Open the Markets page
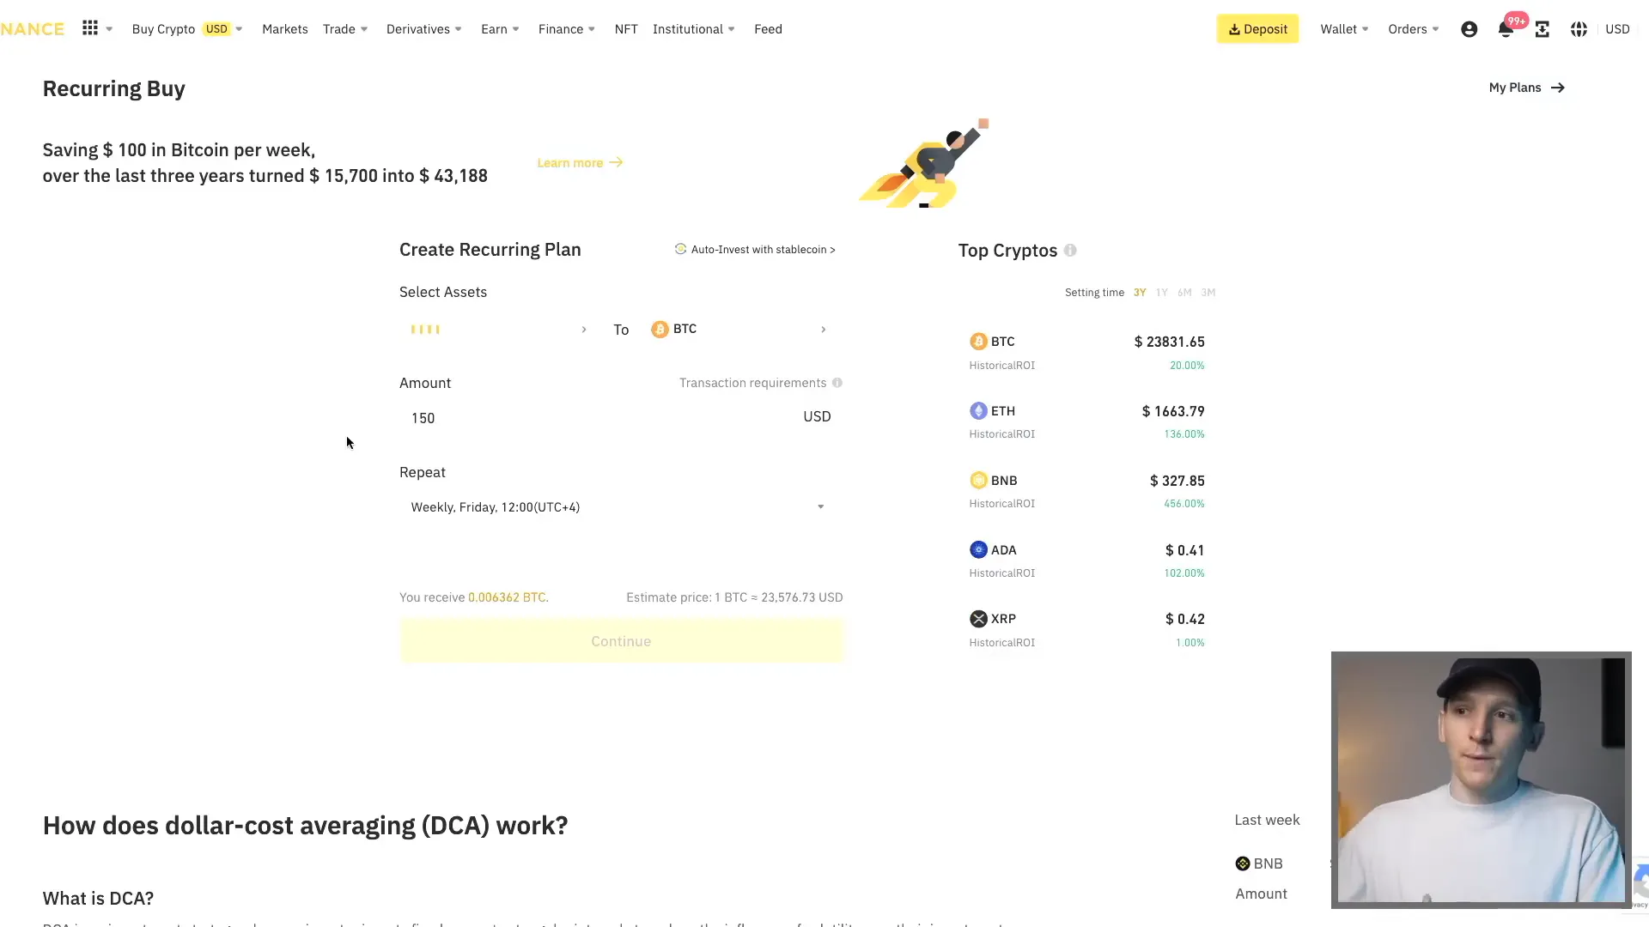The height and width of the screenshot is (927, 1649). [285, 29]
